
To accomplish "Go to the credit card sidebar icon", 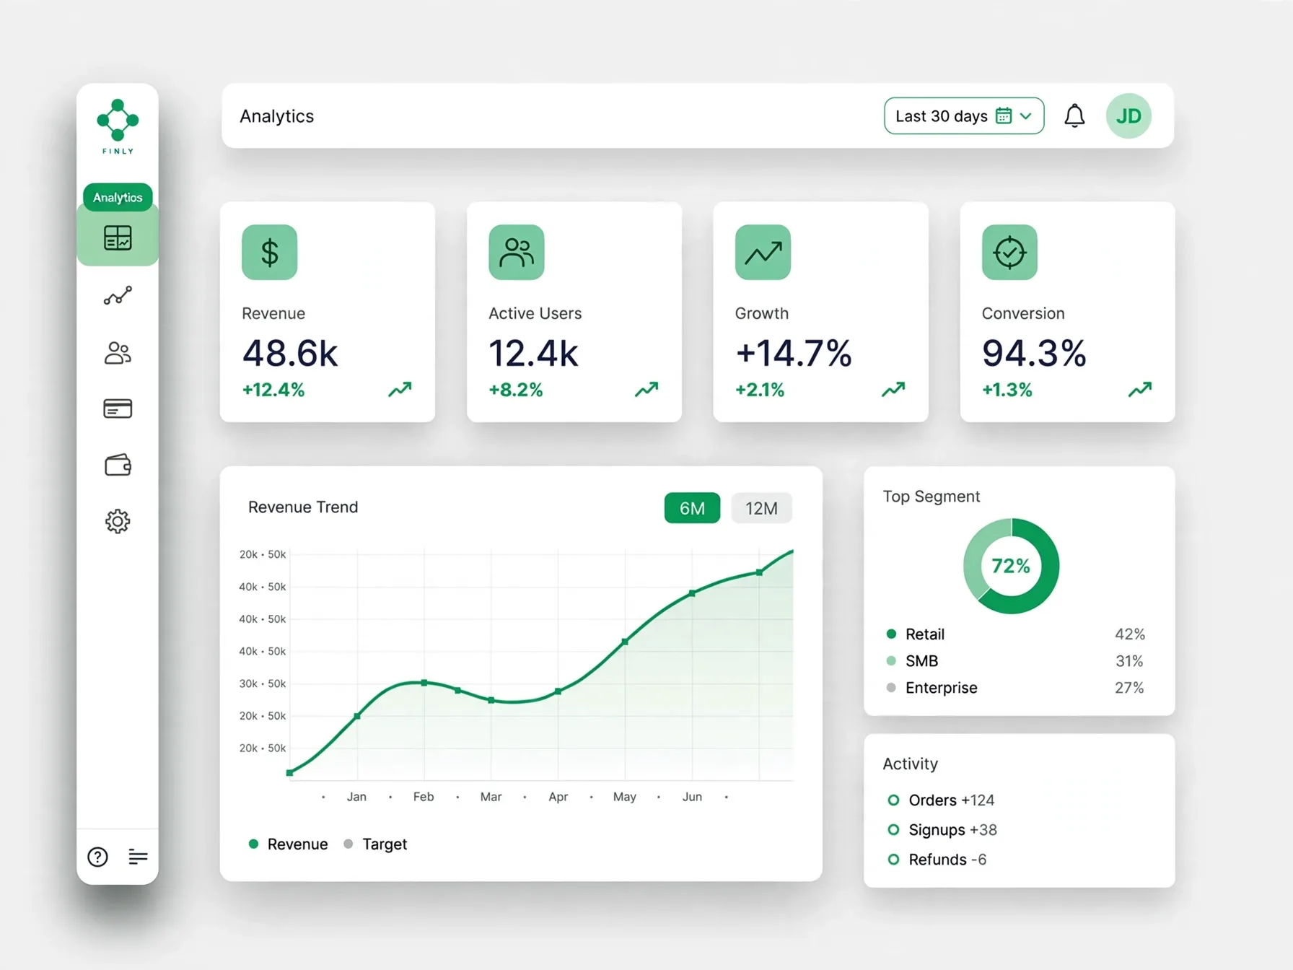I will 118,408.
